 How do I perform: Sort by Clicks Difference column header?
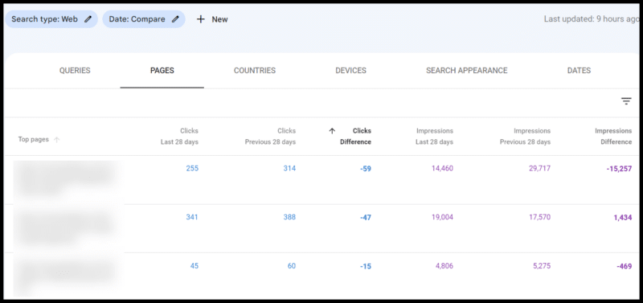coord(355,137)
